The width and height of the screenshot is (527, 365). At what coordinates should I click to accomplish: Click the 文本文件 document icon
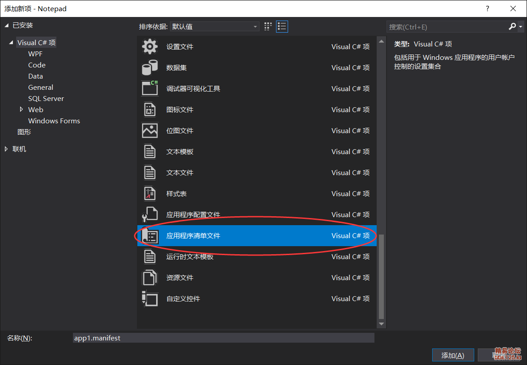[149, 172]
